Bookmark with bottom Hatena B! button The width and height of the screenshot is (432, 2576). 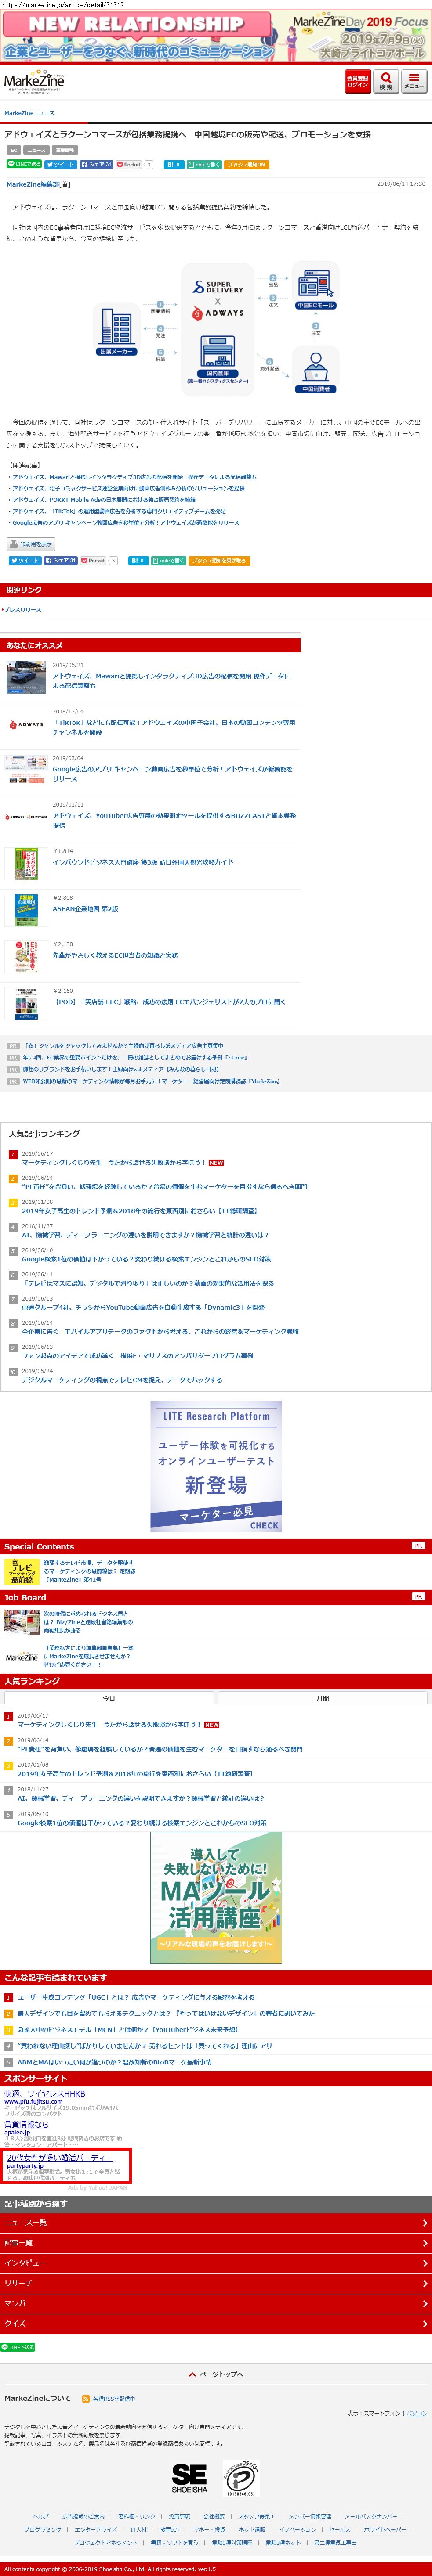(x=138, y=561)
